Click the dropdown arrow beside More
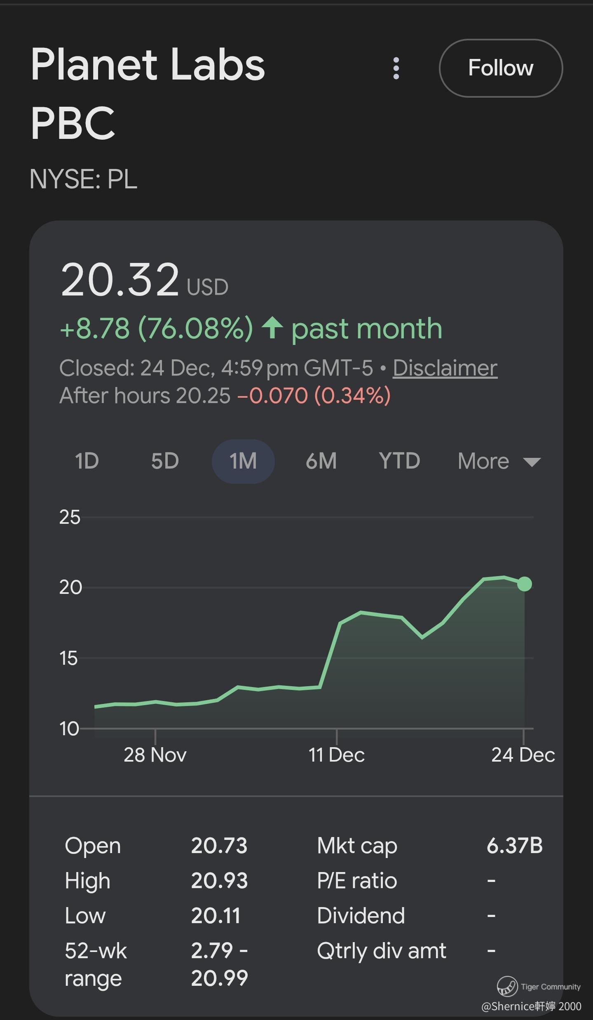 (x=532, y=462)
